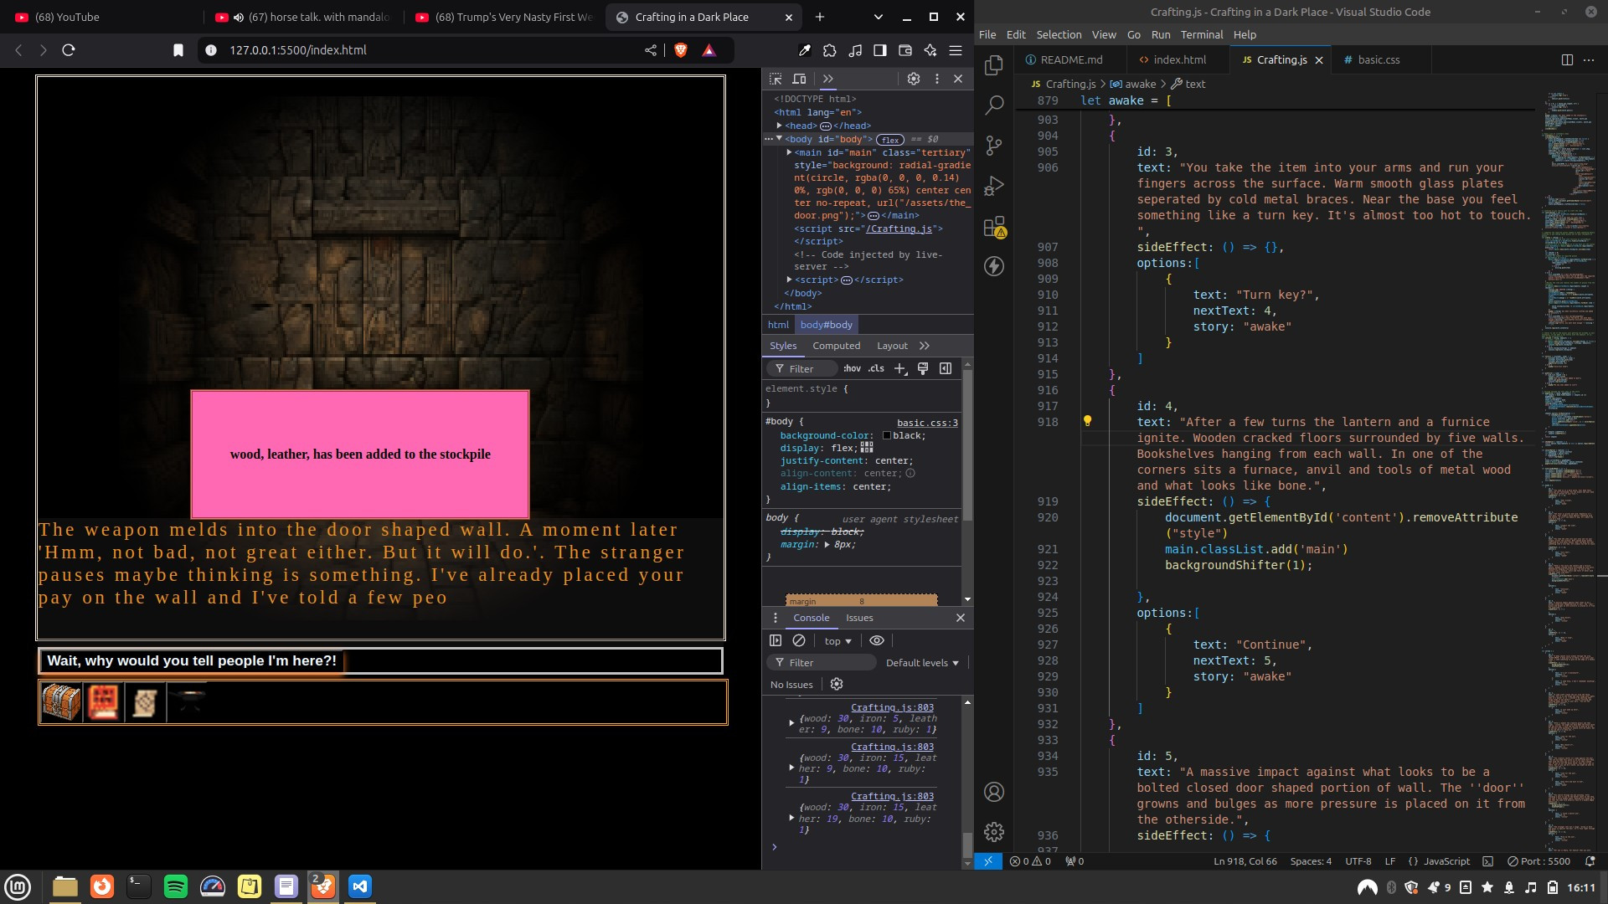
Task: Open basic.css:3 source link
Action: coord(927,423)
